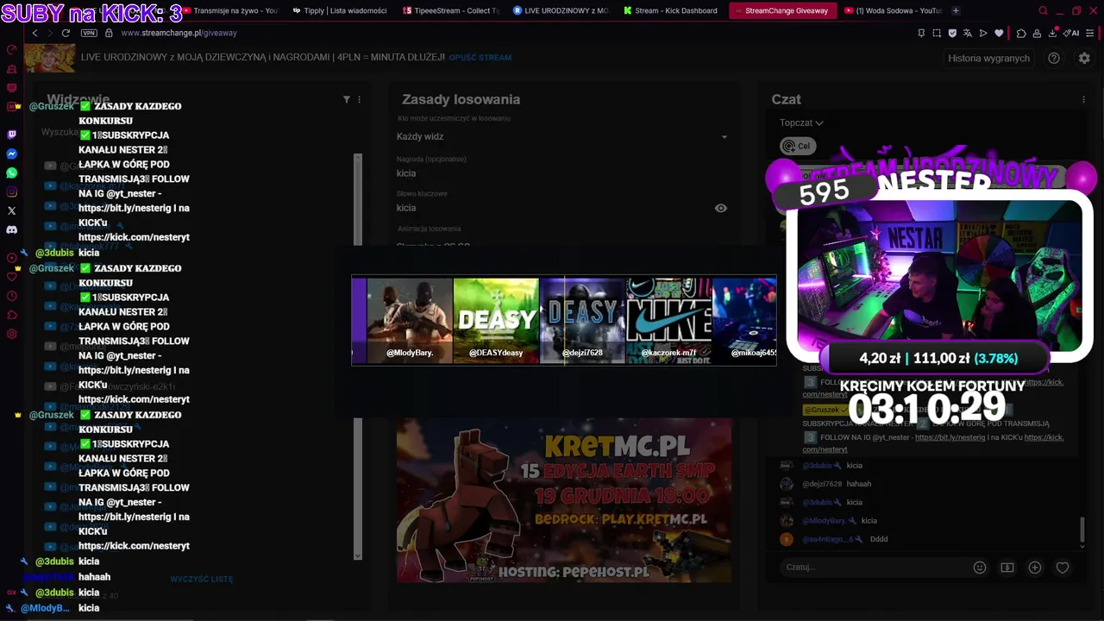Open the emoji picker in chat
The image size is (1104, 621).
tap(980, 568)
